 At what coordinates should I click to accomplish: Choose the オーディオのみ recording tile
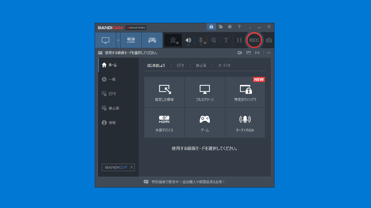(x=245, y=123)
